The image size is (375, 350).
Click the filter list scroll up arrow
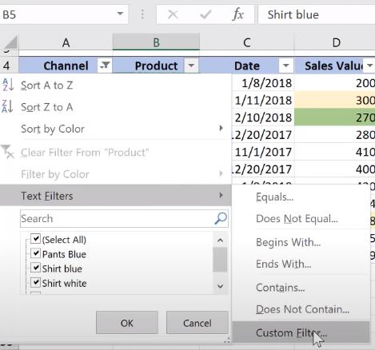click(220, 241)
